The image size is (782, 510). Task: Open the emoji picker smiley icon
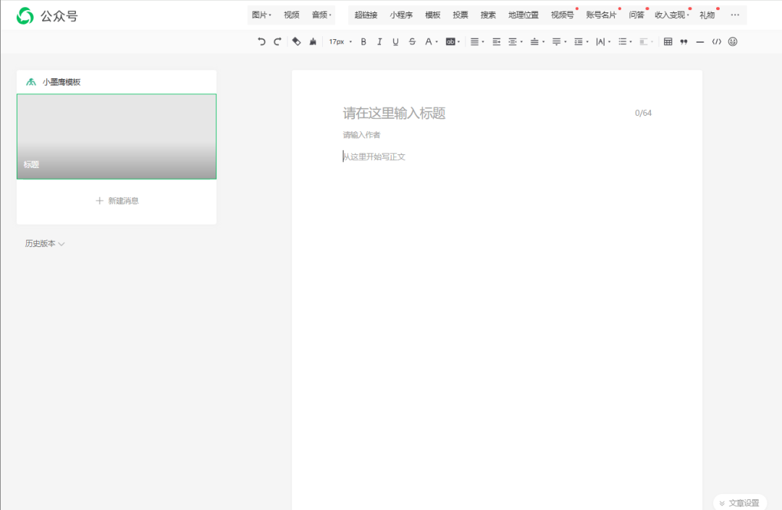coord(733,42)
